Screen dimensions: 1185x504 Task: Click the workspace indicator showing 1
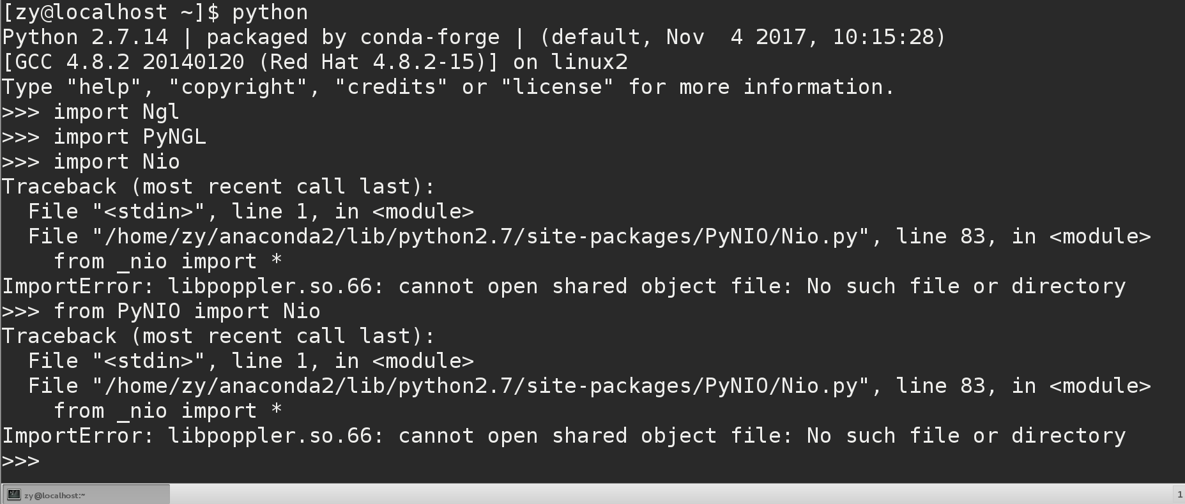(1179, 494)
